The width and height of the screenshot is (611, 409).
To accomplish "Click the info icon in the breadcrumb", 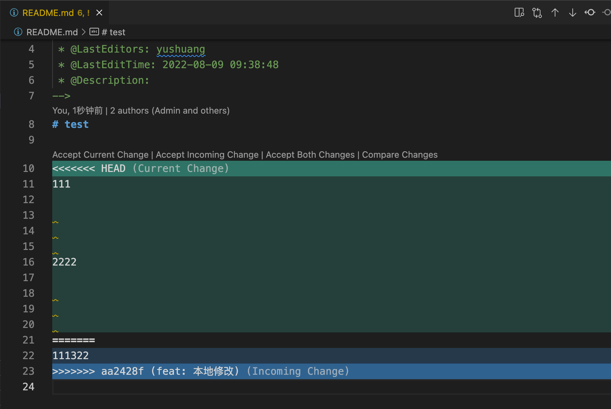I will (18, 32).
